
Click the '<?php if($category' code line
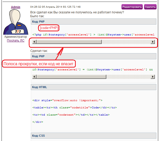click(x=93, y=35)
